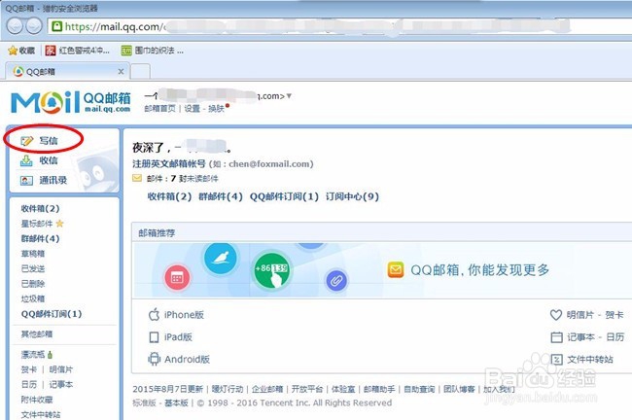Open 暖灯行动 footer link
Viewport: 632px width, 420px height.
(x=228, y=389)
